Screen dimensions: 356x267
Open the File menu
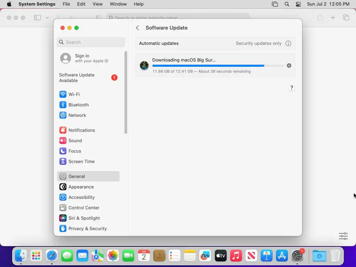(x=66, y=4)
